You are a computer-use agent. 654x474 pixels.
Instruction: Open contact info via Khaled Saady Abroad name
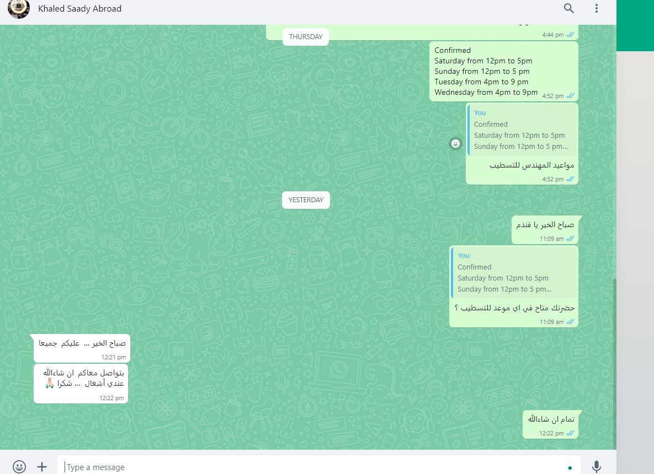(79, 9)
